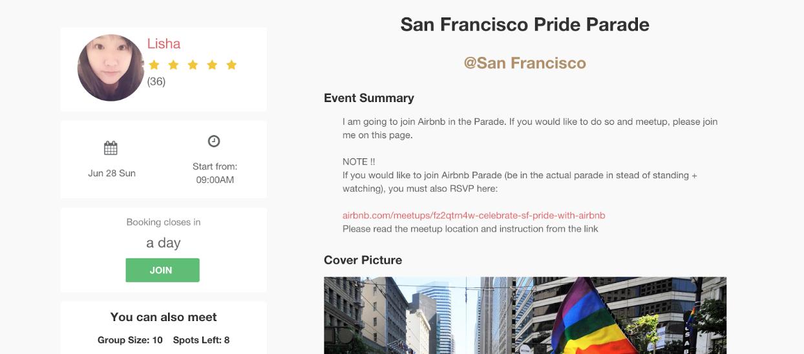Click Lisha's profile photo
This screenshot has width=804, height=354.
[x=111, y=68]
